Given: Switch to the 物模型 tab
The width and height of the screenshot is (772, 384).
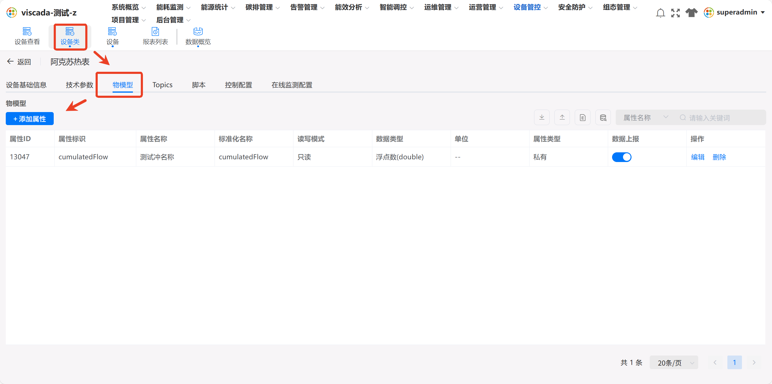Looking at the screenshot, I should (x=123, y=85).
